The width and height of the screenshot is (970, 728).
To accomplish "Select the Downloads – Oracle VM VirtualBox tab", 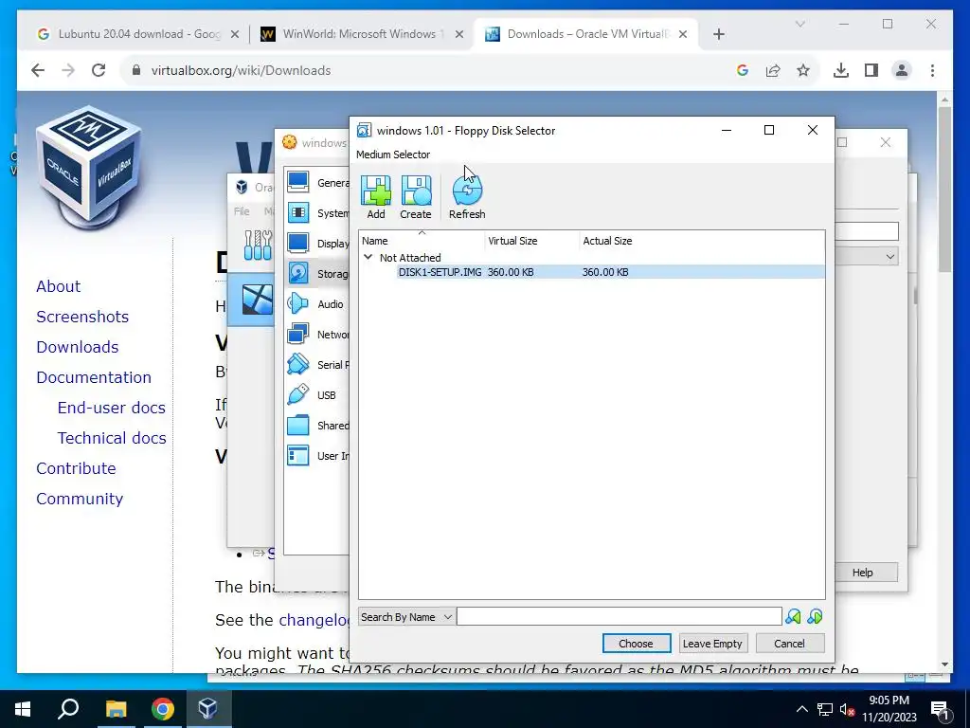I will click(585, 34).
